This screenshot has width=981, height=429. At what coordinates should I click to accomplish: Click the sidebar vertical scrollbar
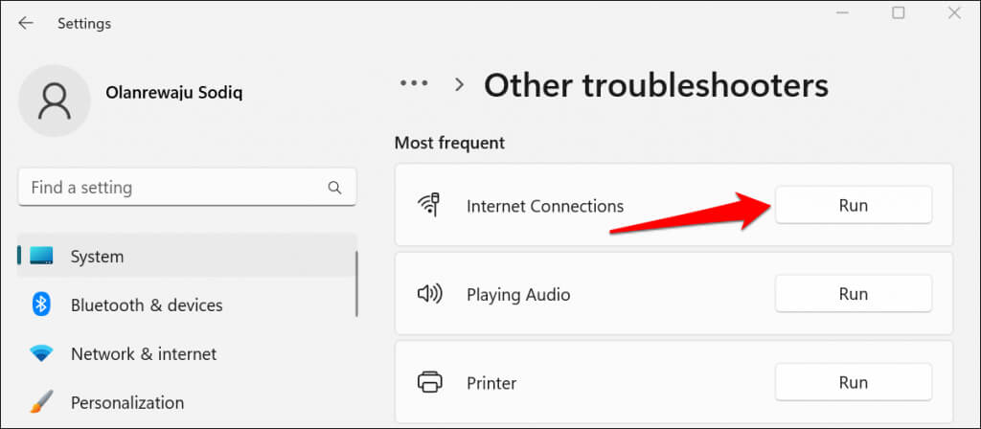tap(357, 283)
